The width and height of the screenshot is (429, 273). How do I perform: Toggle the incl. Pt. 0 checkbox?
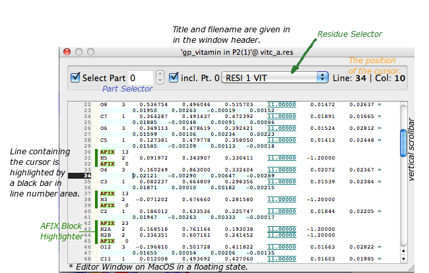174,78
